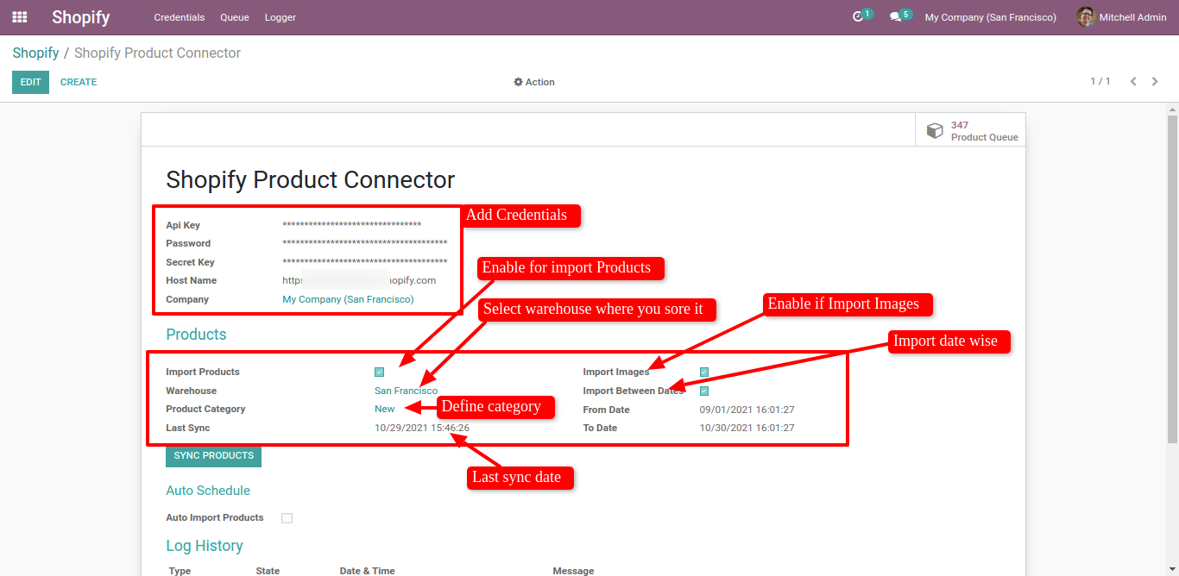
Task: Click the Product Queue box icon
Action: pyautogui.click(x=935, y=130)
